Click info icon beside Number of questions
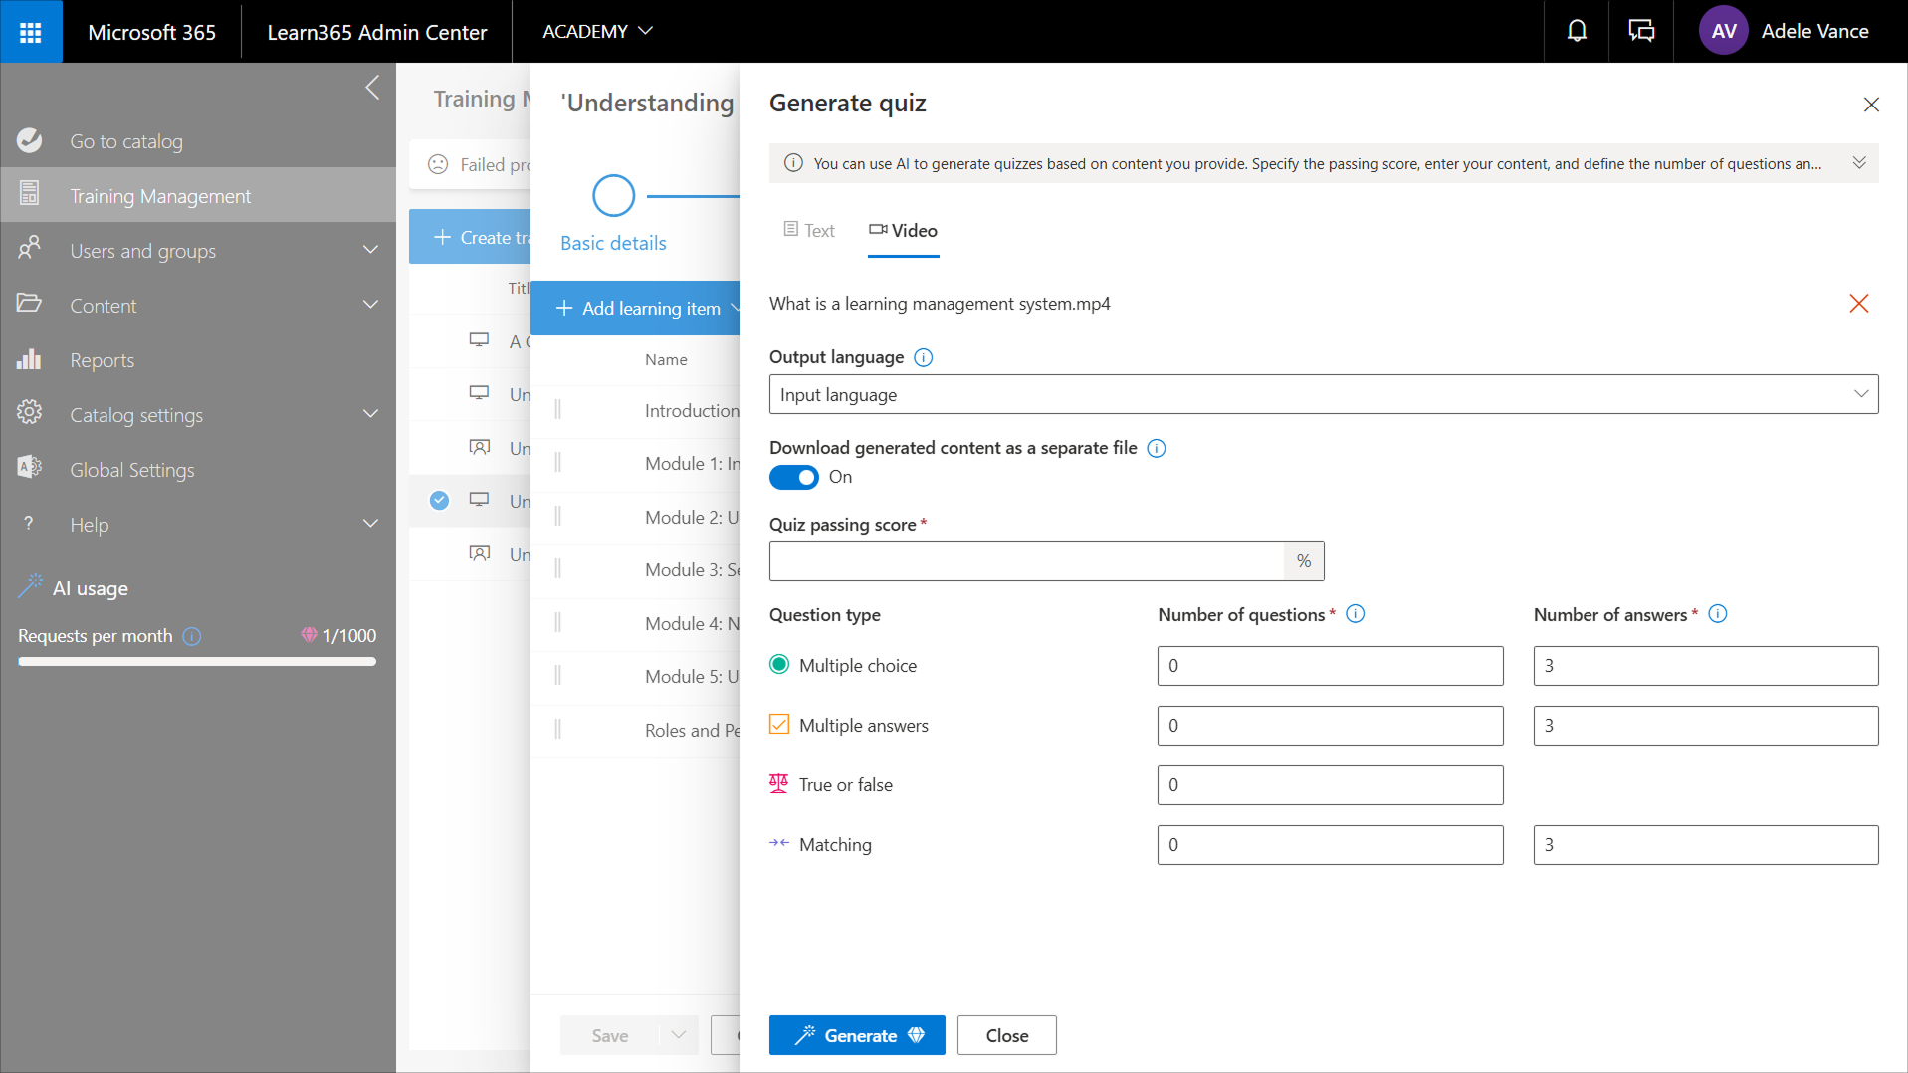Screen dimensions: 1908x1073 pos(1355,614)
